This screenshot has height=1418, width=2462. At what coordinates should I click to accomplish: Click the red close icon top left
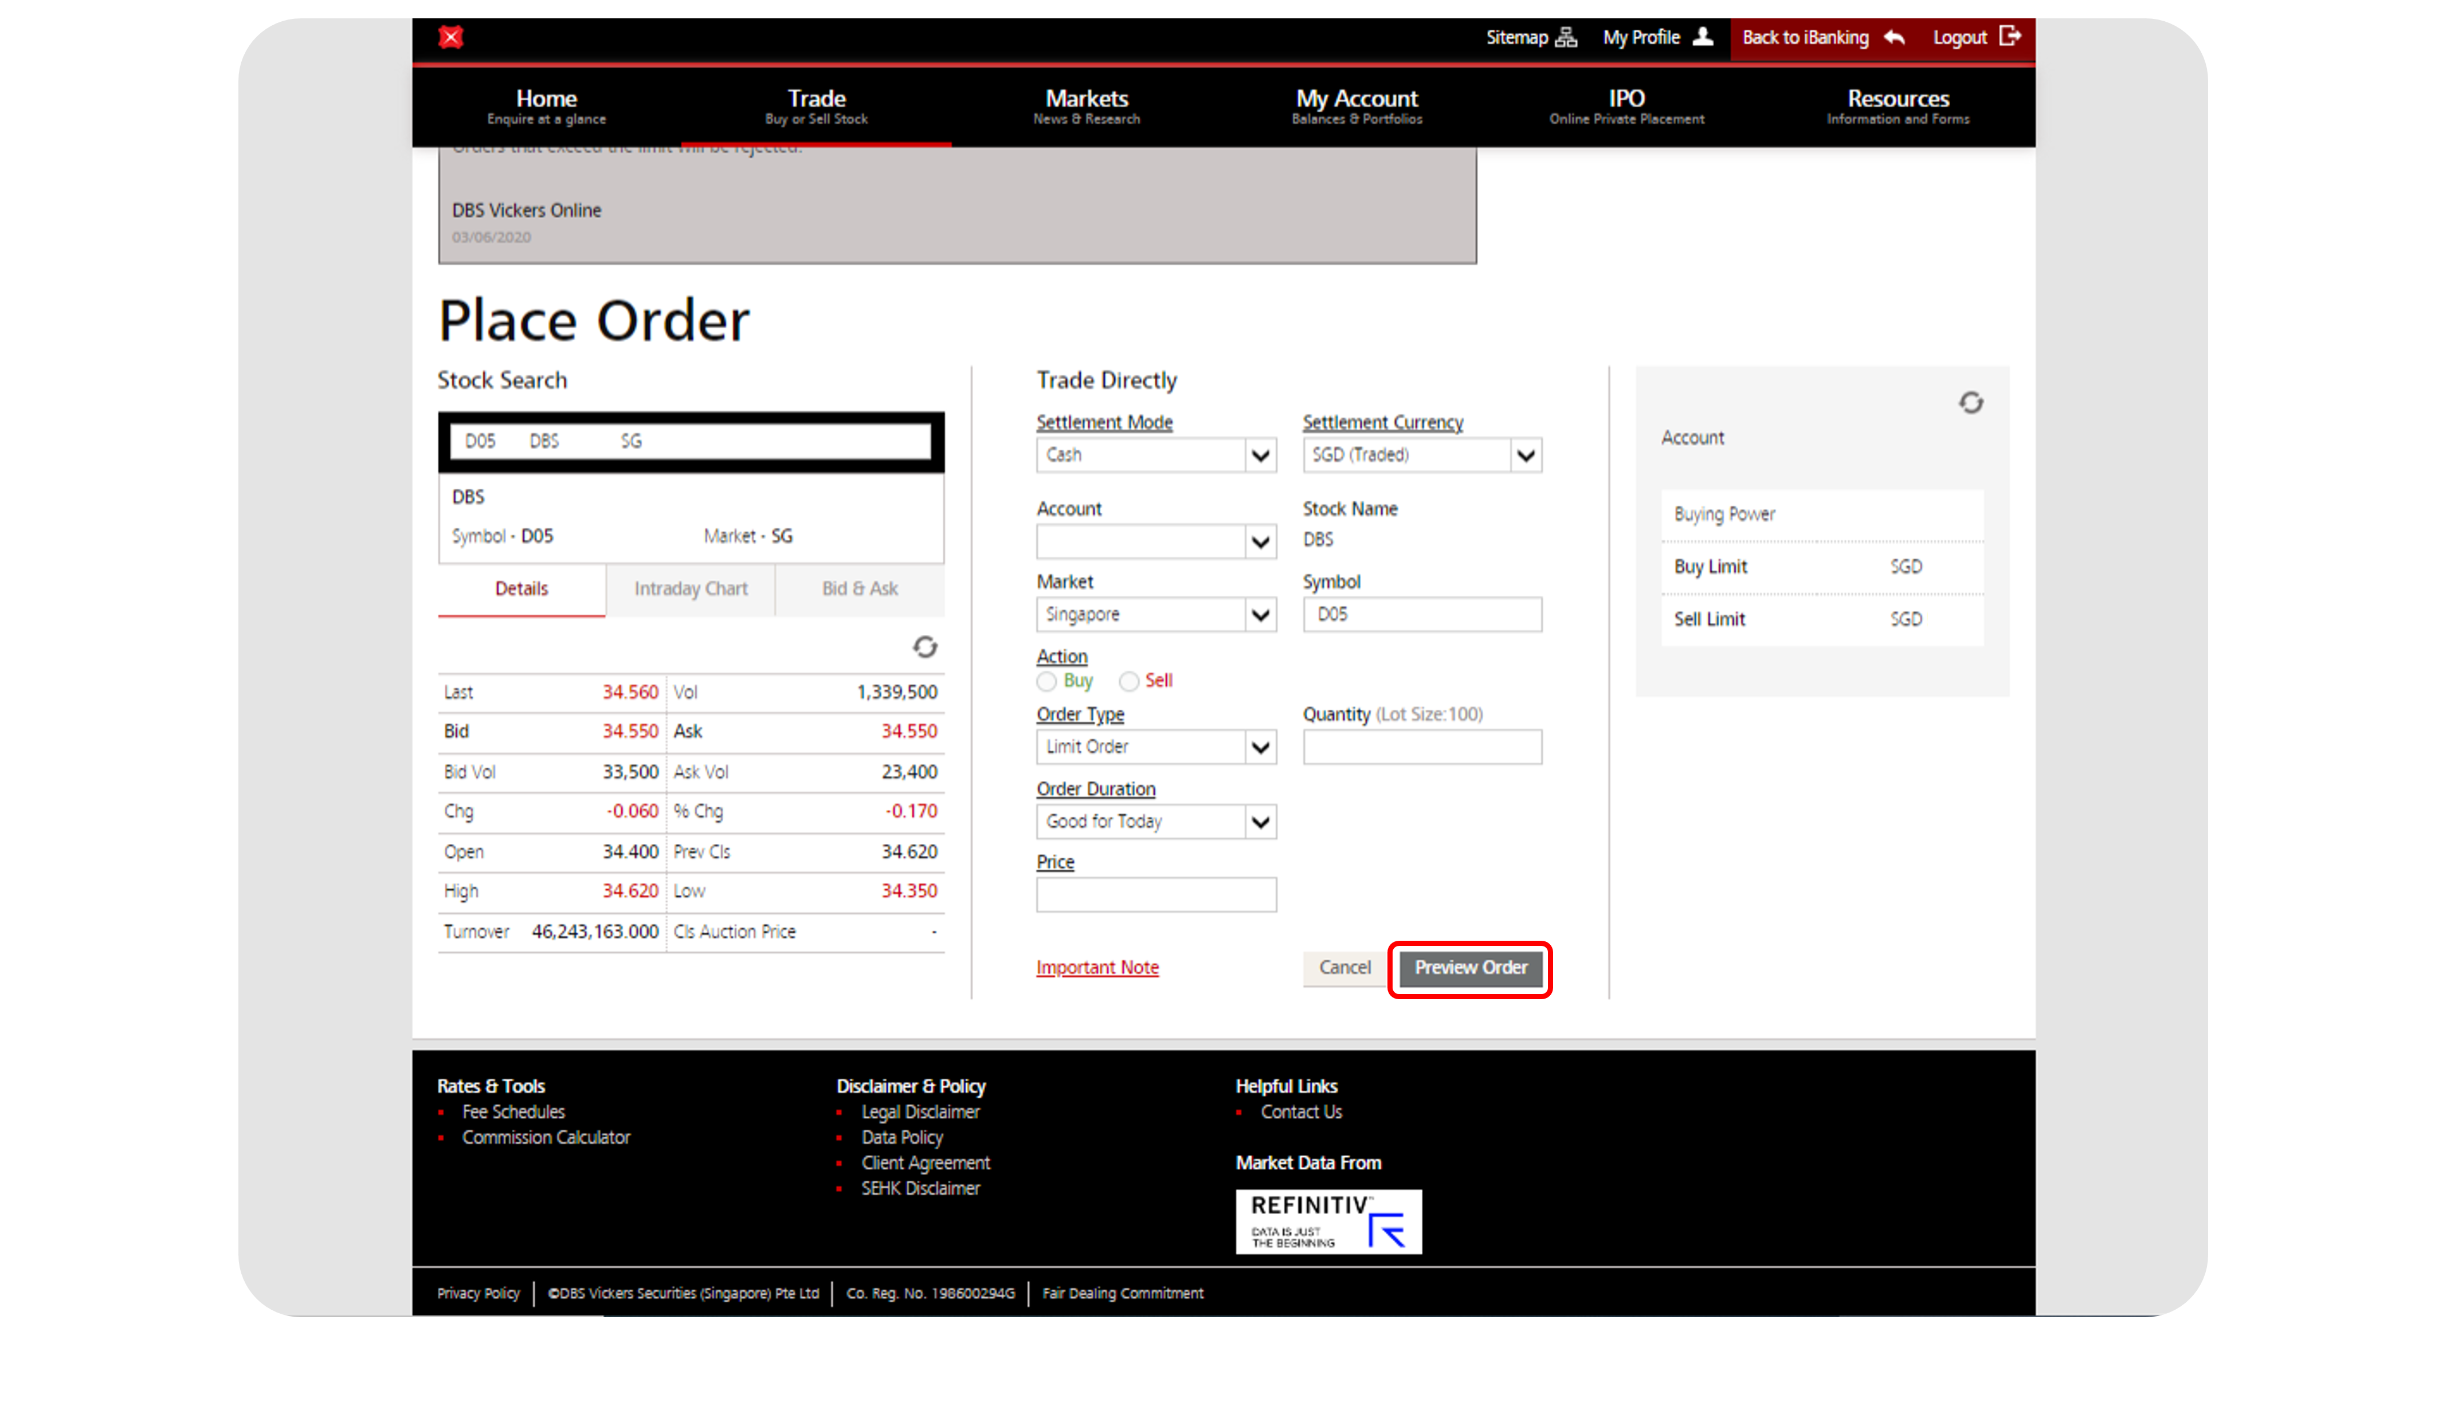(451, 37)
